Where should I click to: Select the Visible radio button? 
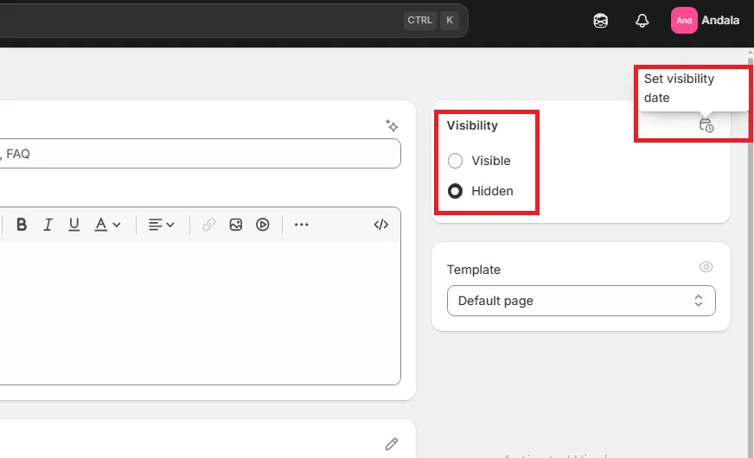pyautogui.click(x=455, y=161)
